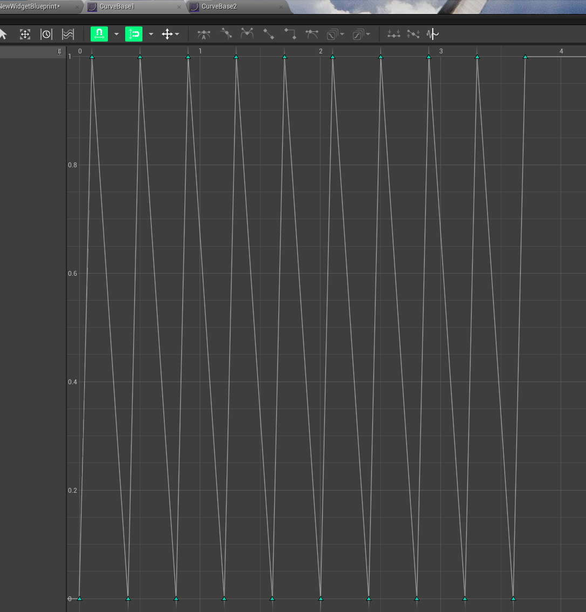Set Break tangent interpolation mode

tap(247, 33)
